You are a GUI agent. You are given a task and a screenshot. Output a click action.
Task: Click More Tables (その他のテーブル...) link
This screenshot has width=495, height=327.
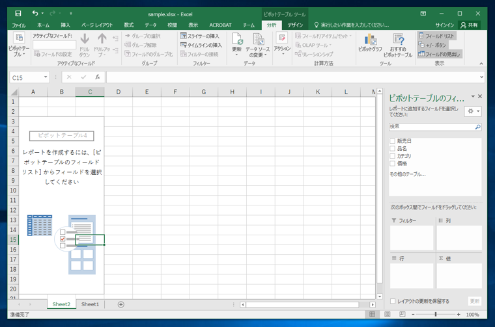[408, 174]
